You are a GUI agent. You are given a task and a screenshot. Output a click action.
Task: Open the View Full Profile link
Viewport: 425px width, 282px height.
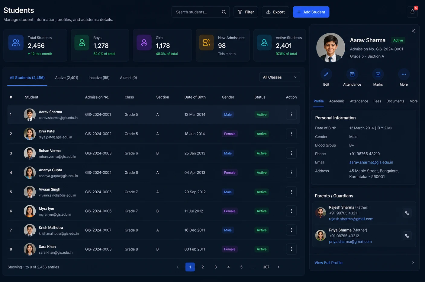coord(328,263)
